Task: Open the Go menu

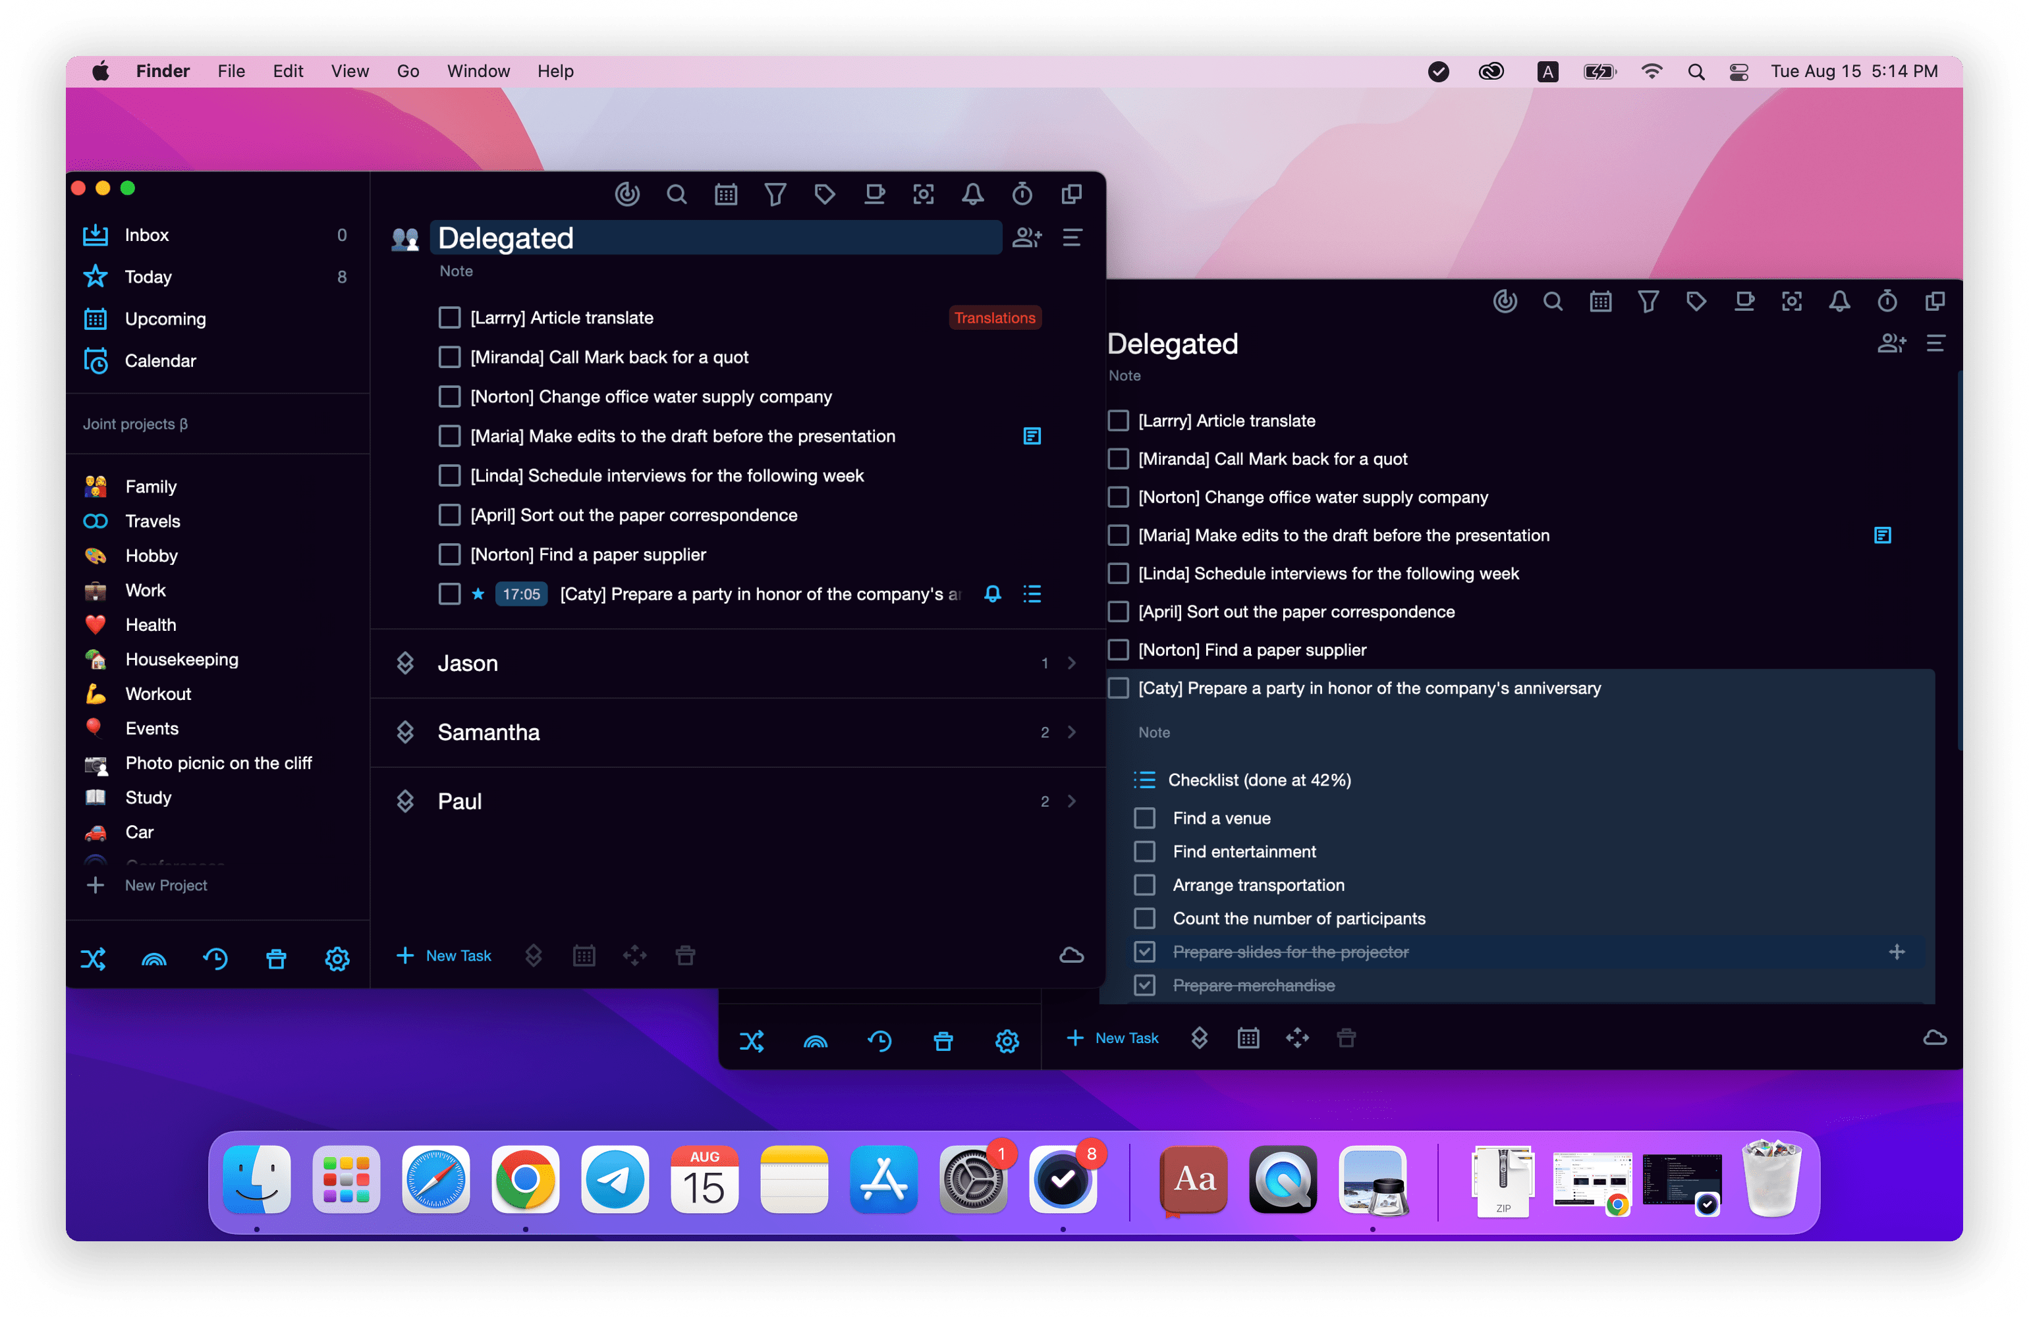Action: pyautogui.click(x=408, y=70)
